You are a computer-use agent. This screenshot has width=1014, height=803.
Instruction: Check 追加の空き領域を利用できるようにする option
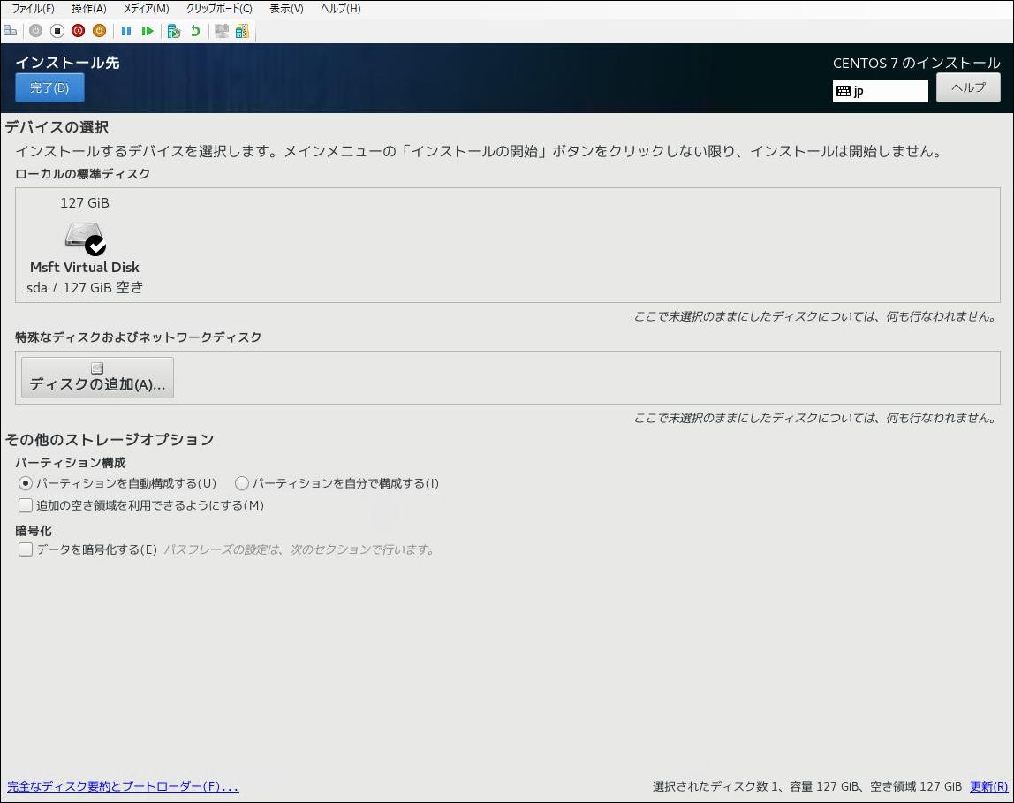[26, 504]
